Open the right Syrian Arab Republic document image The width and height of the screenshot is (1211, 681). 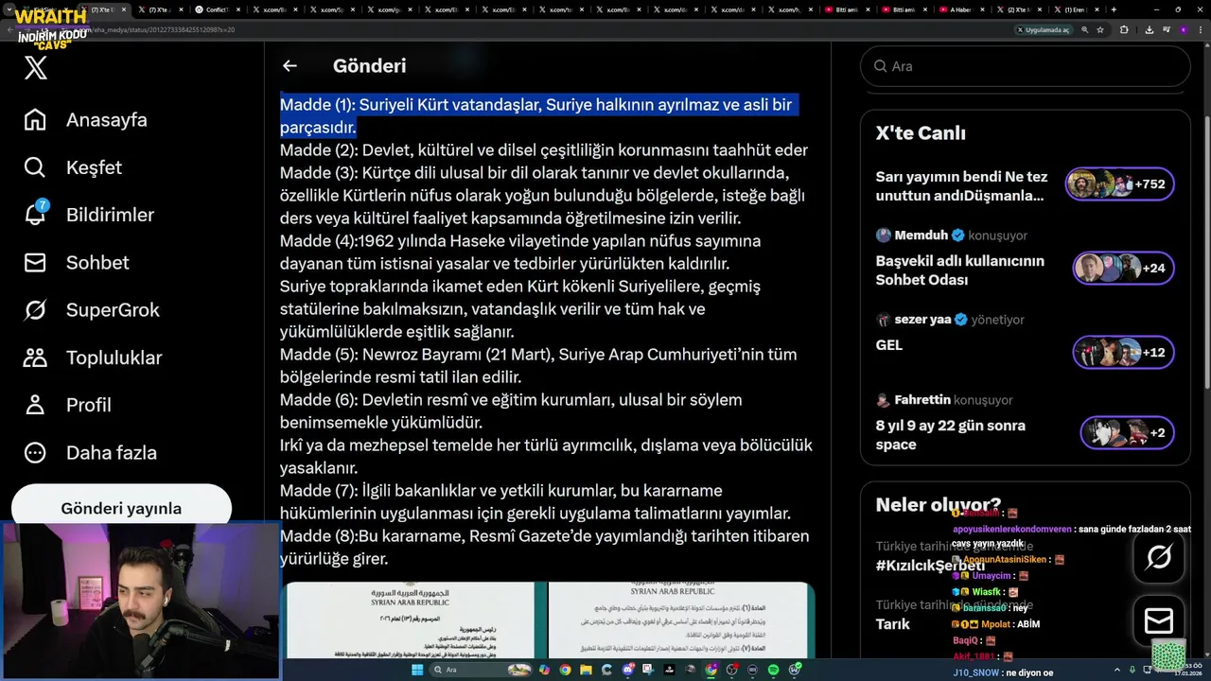click(680, 620)
